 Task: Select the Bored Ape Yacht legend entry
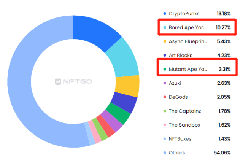(188, 27)
